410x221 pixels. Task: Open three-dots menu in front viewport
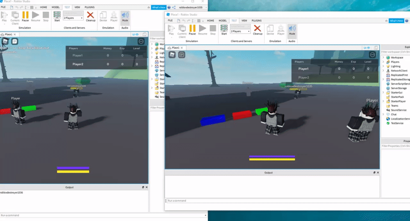372,54
